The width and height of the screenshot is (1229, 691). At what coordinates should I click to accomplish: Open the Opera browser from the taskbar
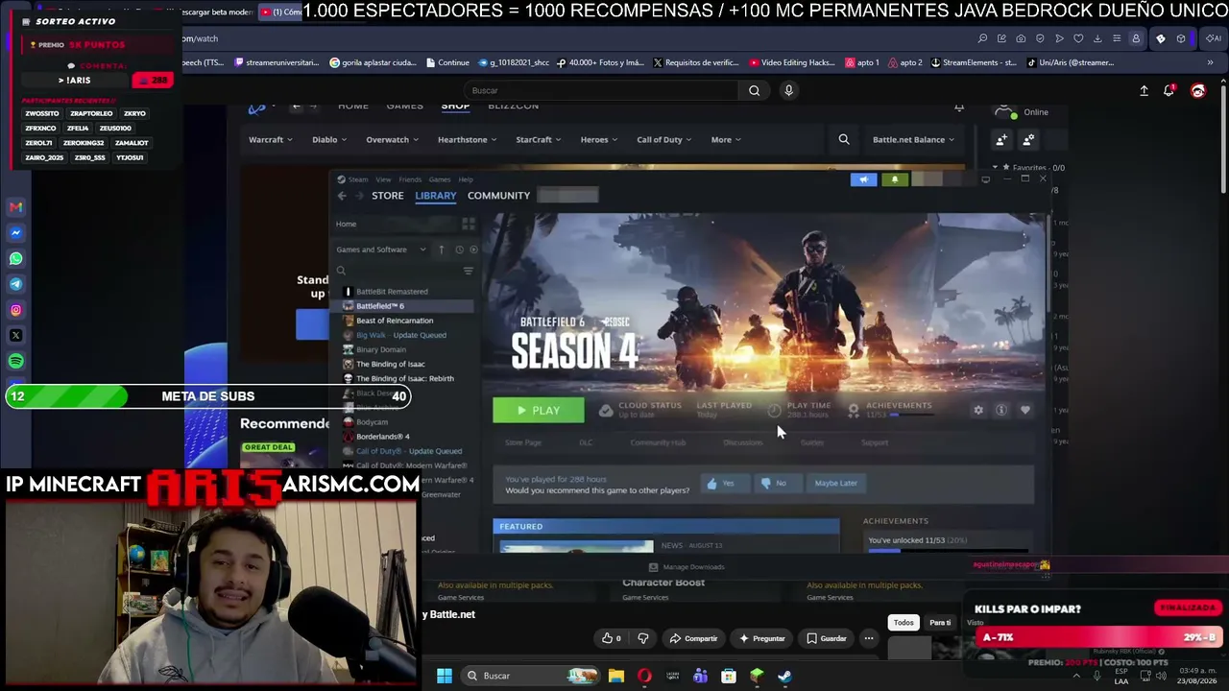pyautogui.click(x=644, y=676)
